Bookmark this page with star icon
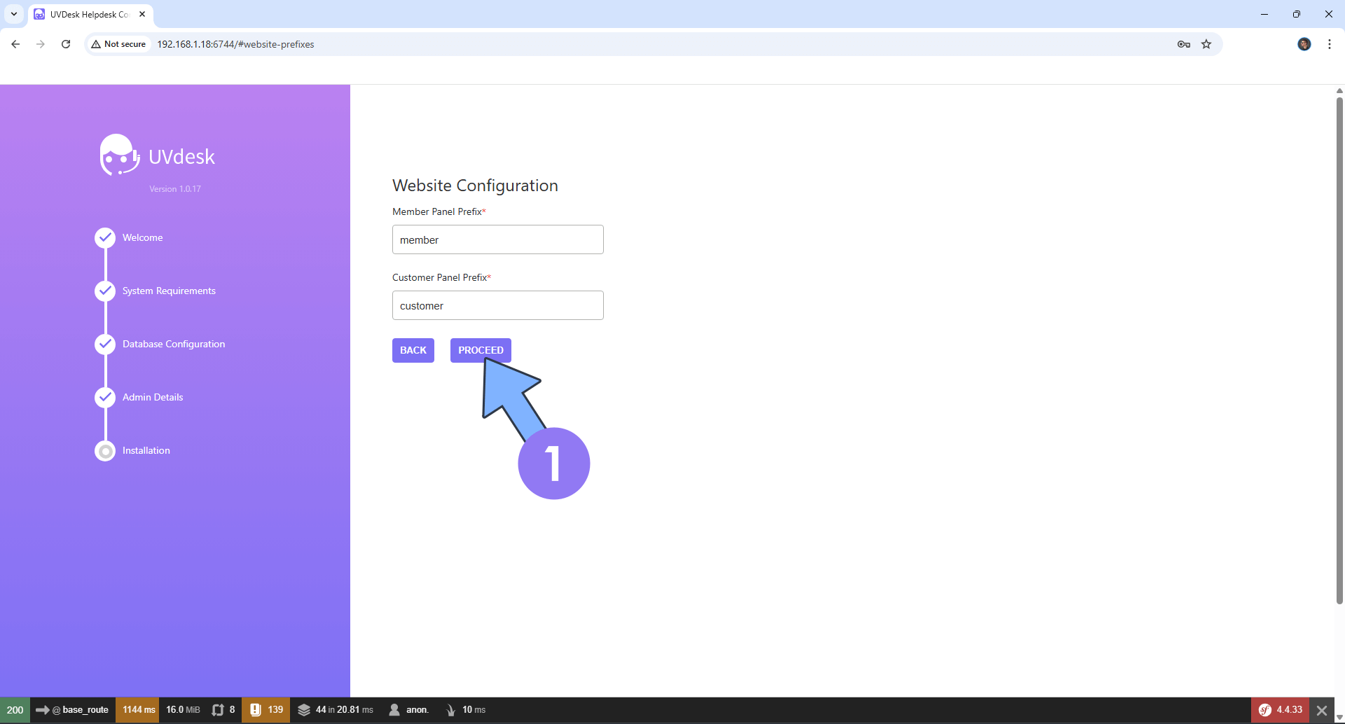This screenshot has height=724, width=1345. coord(1206,44)
